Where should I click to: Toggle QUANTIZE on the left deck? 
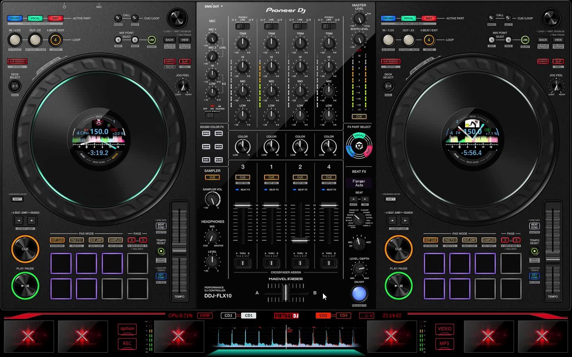coord(170,61)
